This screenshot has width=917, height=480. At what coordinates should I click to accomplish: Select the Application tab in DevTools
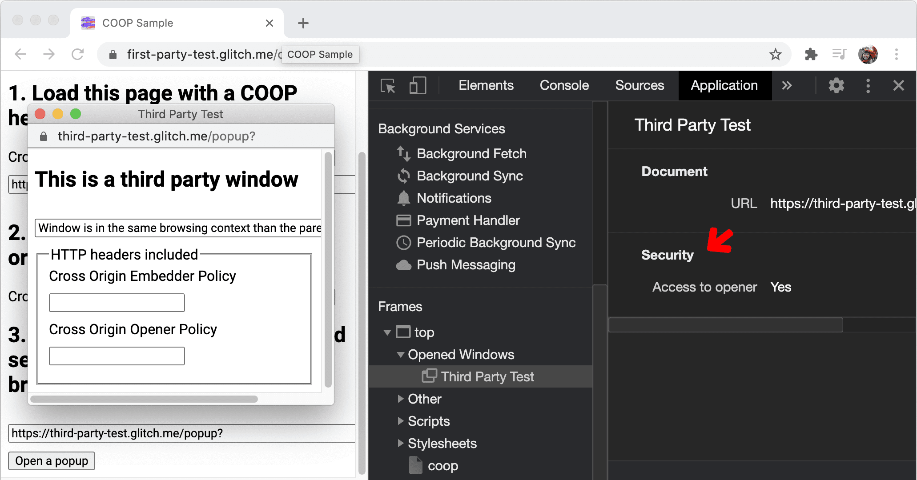(723, 85)
